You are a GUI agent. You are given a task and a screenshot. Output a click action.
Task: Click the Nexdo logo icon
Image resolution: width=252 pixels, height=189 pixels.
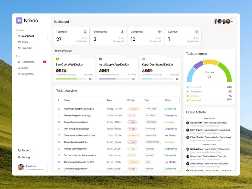(x=20, y=20)
